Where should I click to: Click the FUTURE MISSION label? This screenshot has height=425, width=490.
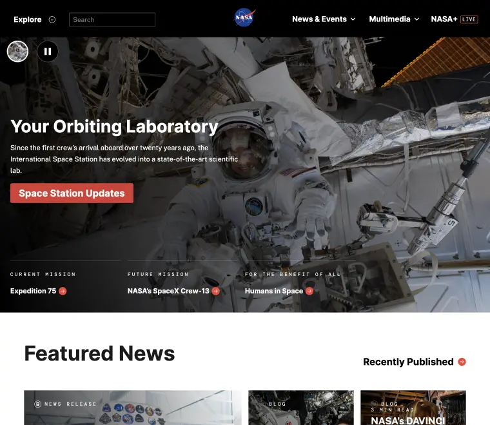click(x=158, y=274)
